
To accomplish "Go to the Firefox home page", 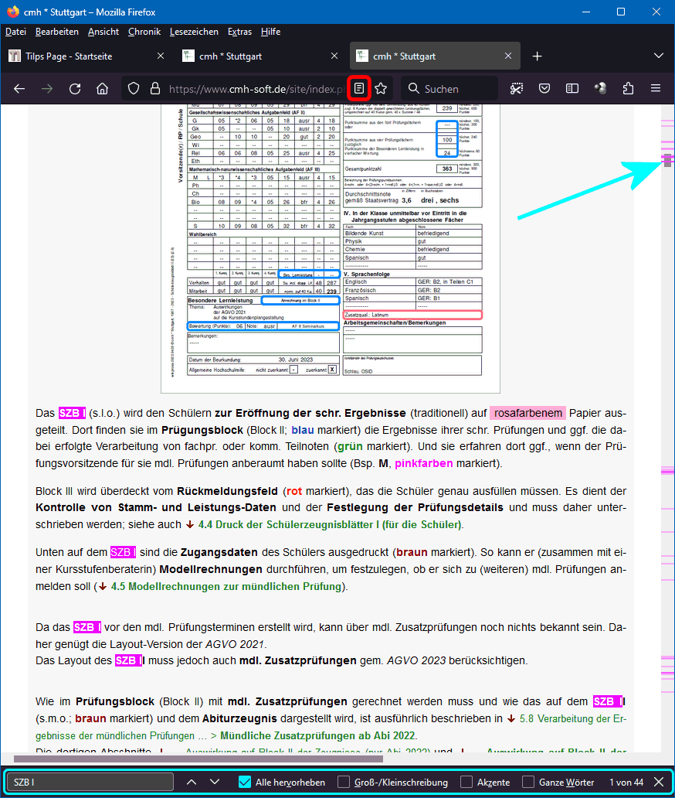I will (x=102, y=88).
